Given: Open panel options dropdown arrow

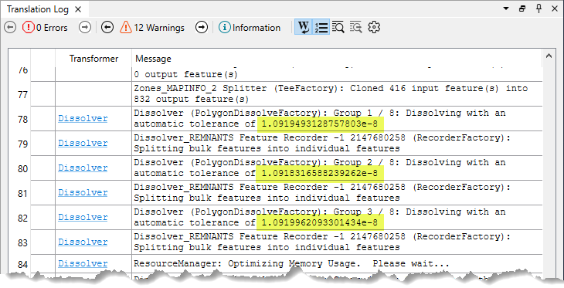Looking at the screenshot, I should [506, 9].
